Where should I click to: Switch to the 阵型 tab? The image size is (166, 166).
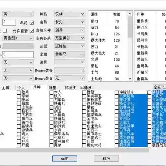52,88
